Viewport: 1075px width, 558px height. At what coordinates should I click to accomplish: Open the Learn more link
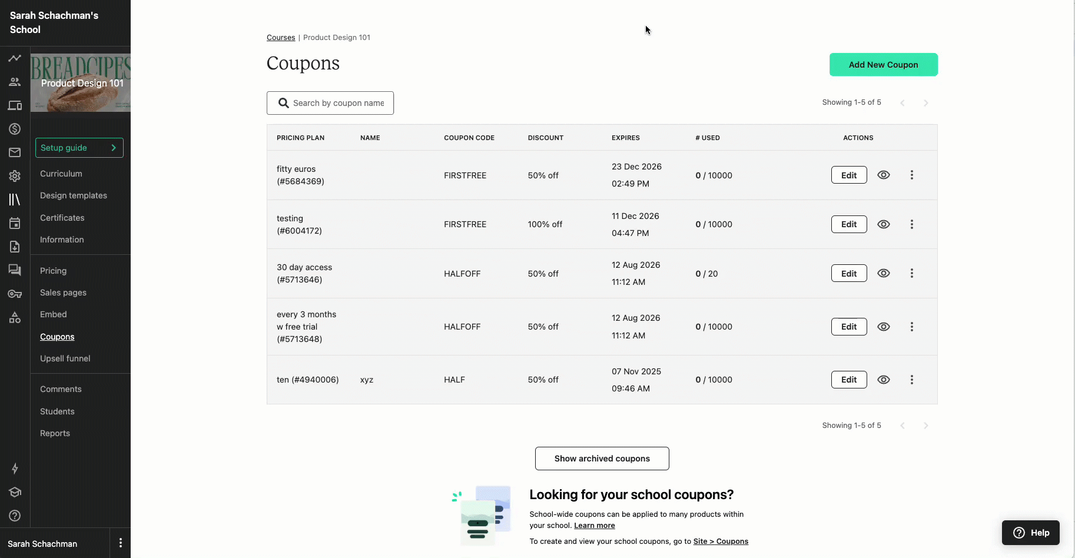(x=595, y=526)
